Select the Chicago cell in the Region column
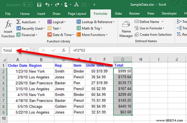 [x=41, y=107]
